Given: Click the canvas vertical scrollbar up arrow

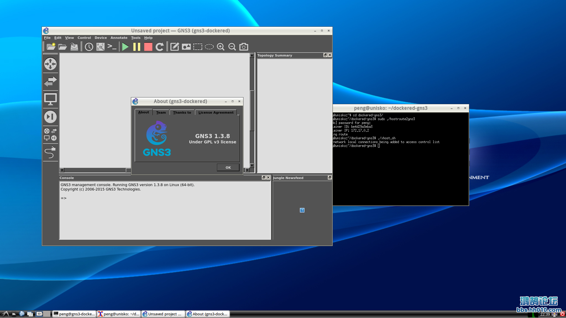Looking at the screenshot, I should [252, 55].
